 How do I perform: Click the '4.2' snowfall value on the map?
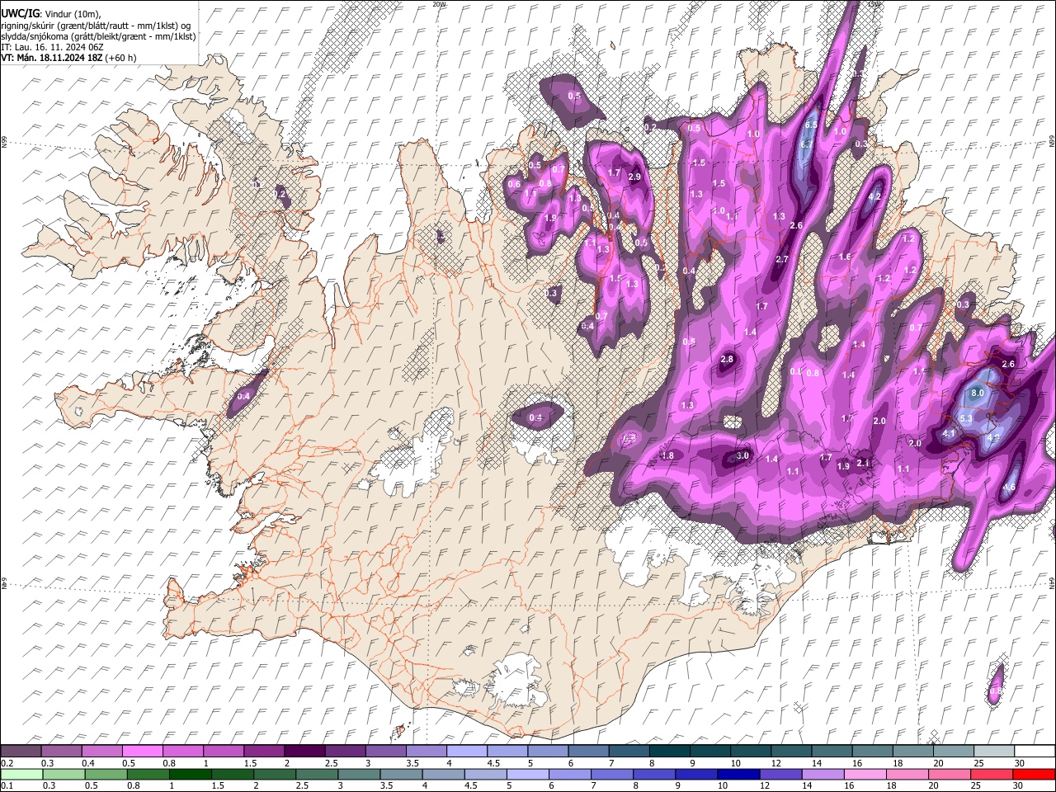point(875,197)
